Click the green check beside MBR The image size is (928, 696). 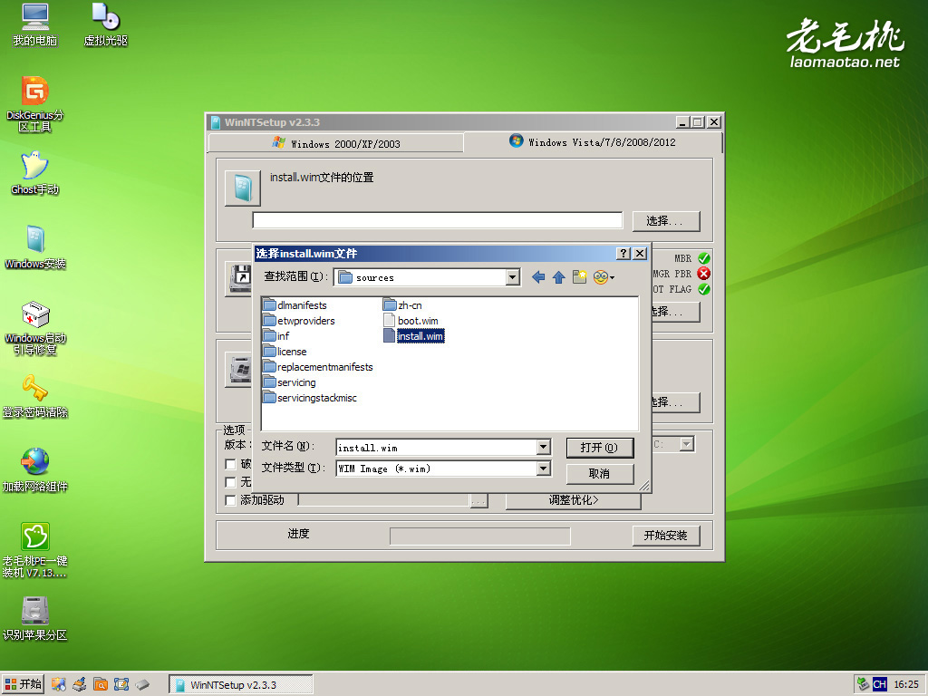[703, 258]
